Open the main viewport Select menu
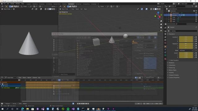Screen dimensions: 198x111 (x=77, y=9)
